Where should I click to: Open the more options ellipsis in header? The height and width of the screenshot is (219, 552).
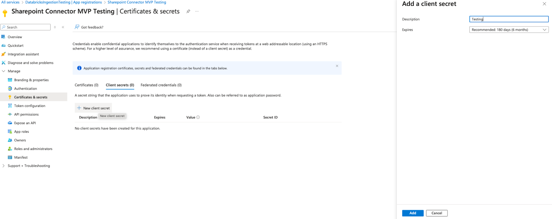click(197, 11)
